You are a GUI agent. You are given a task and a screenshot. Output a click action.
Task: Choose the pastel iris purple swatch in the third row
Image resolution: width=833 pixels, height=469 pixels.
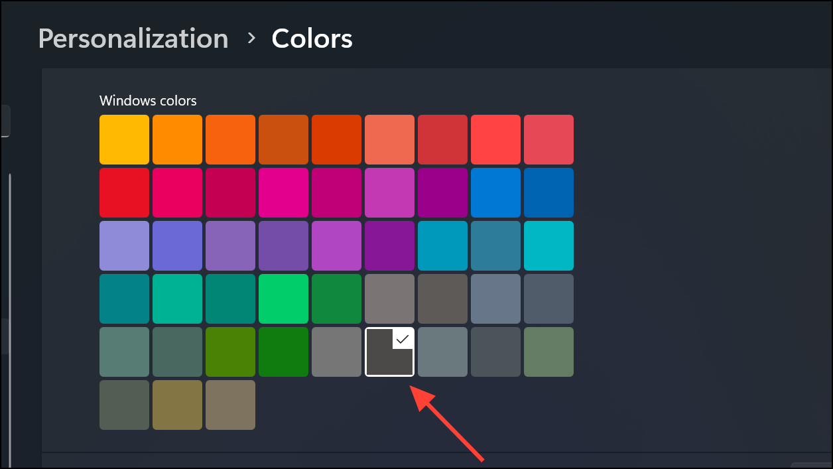(230, 245)
